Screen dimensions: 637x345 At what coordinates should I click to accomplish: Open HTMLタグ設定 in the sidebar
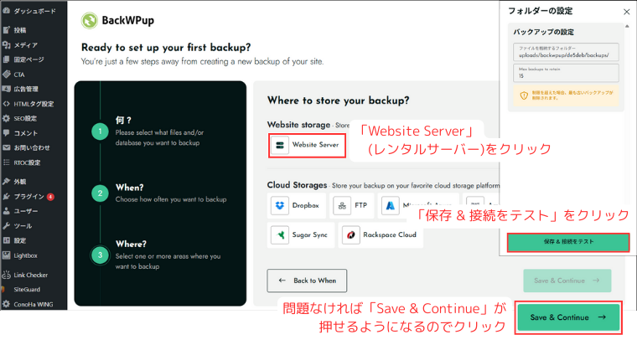[34, 104]
